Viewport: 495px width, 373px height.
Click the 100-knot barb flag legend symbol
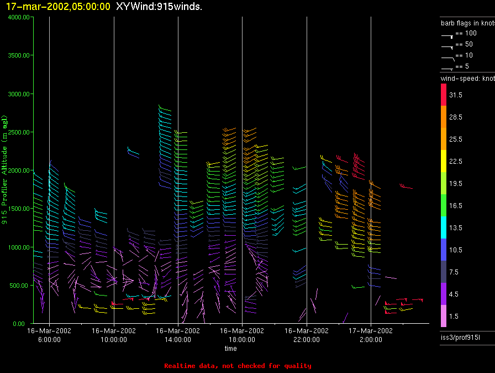tap(447, 37)
